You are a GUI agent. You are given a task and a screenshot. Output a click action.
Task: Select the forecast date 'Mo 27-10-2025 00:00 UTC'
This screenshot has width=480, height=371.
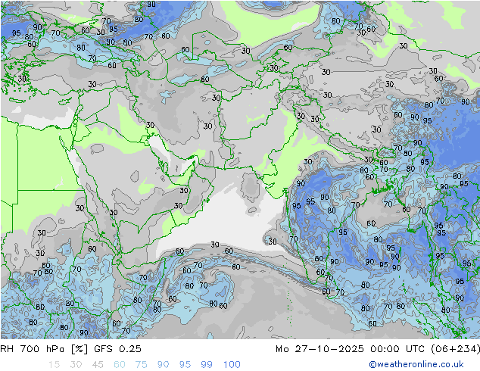coord(351,348)
